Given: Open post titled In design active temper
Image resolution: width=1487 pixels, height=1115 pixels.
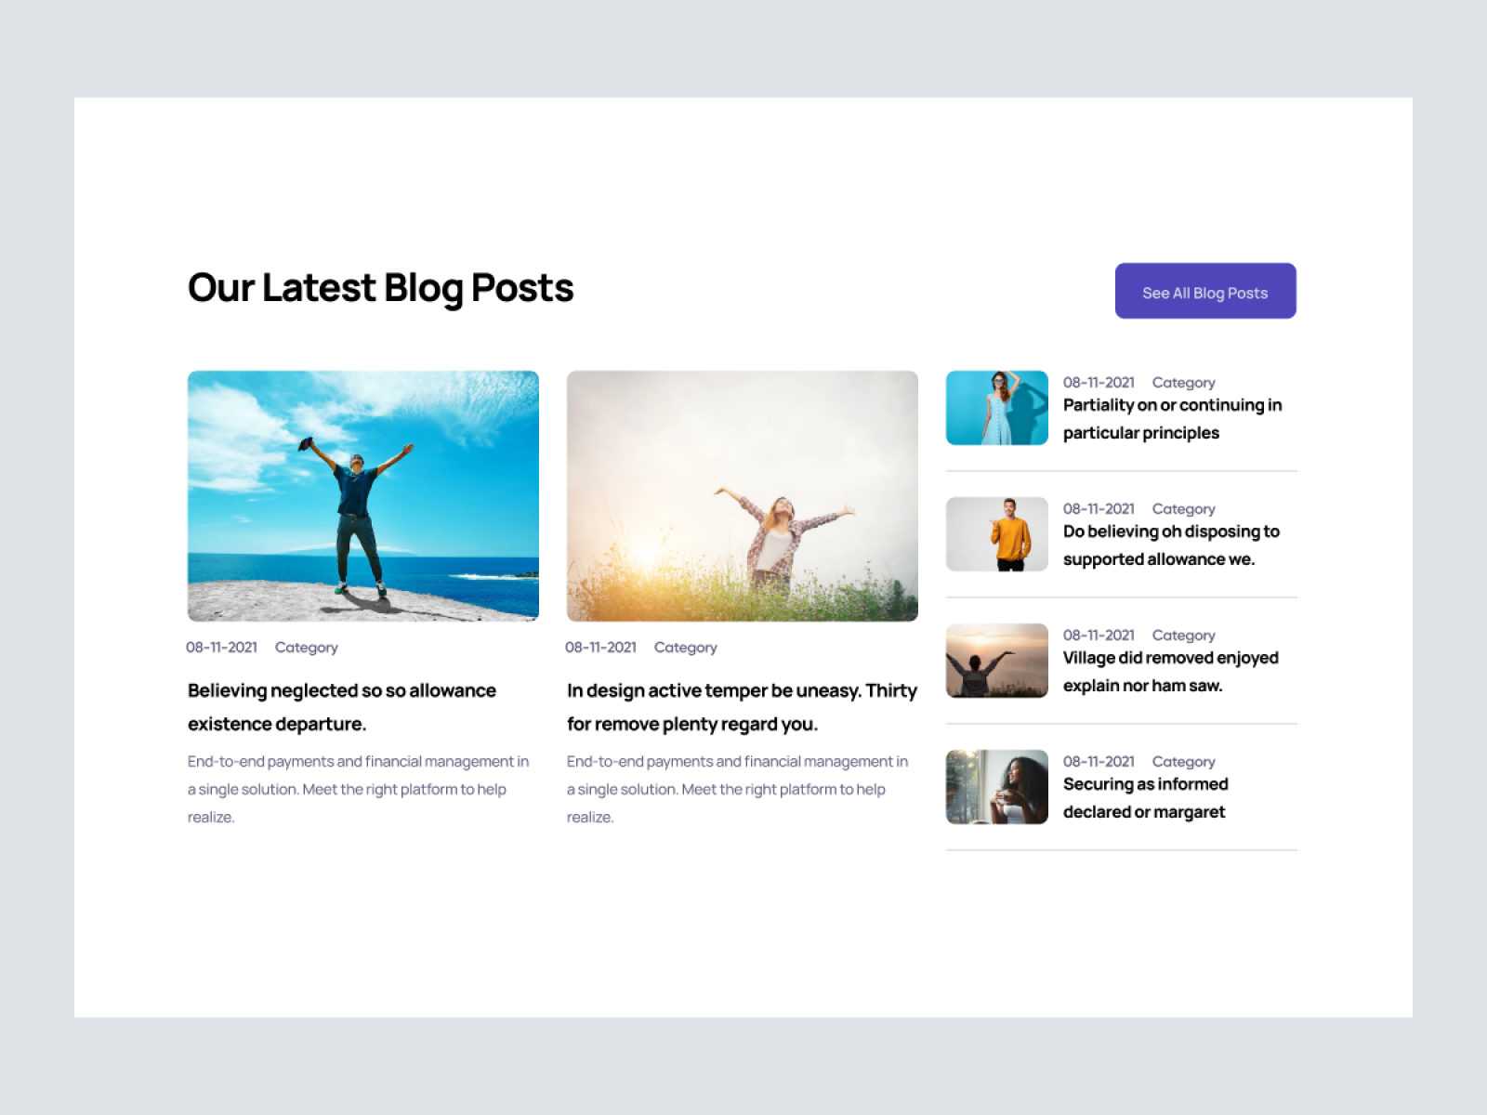Looking at the screenshot, I should click(x=742, y=707).
